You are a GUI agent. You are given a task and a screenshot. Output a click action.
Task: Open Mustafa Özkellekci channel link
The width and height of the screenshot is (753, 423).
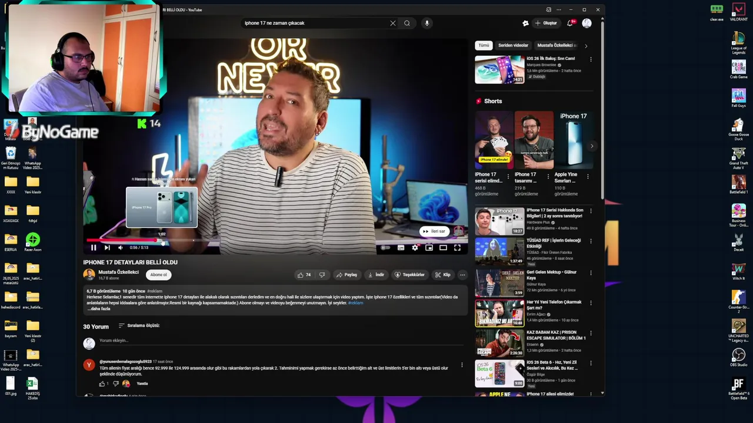coord(118,272)
